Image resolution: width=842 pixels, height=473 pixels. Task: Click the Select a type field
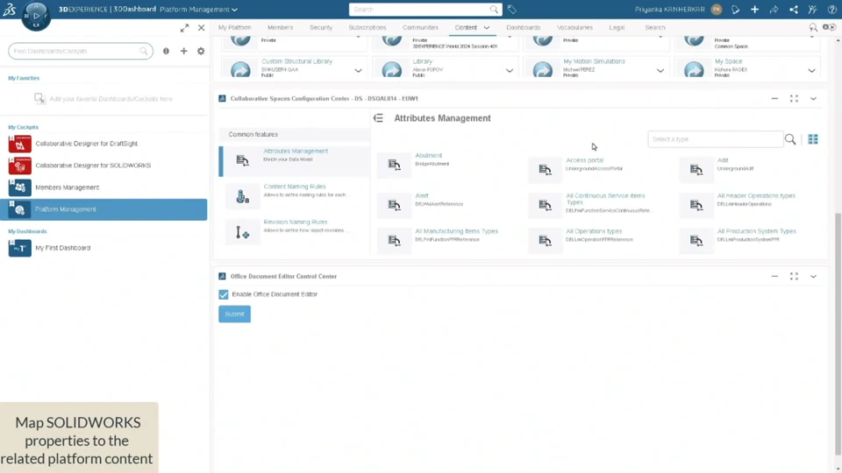[x=716, y=139]
